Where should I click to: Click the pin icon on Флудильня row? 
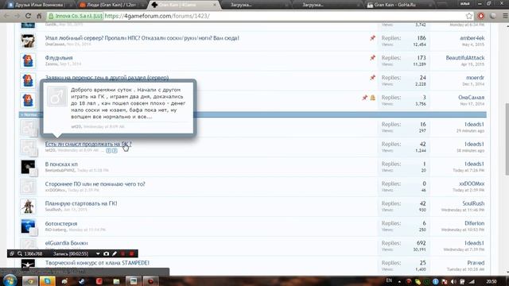pos(372,58)
